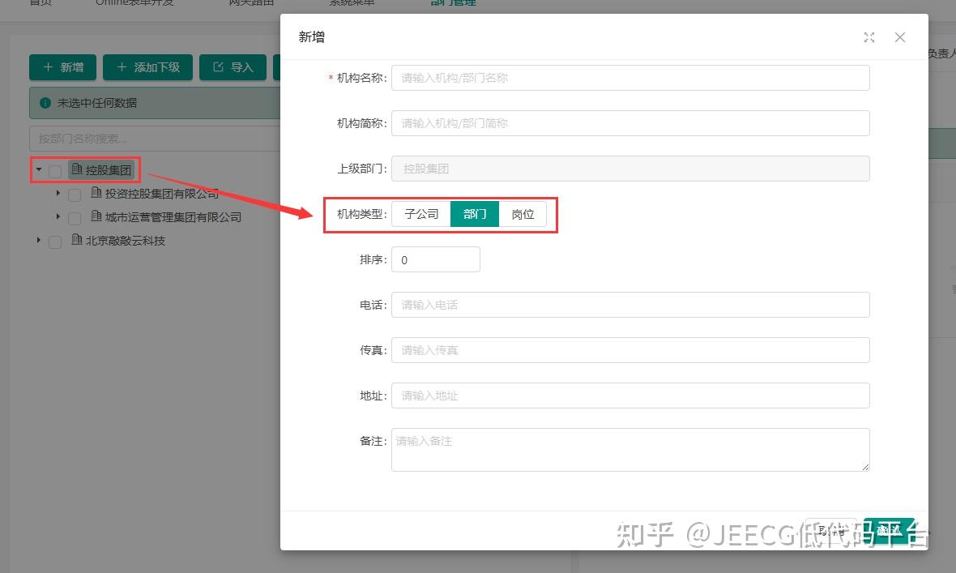Tick the checkbox for 城市运营管理集团有限公司
956x573 pixels.
tap(75, 219)
